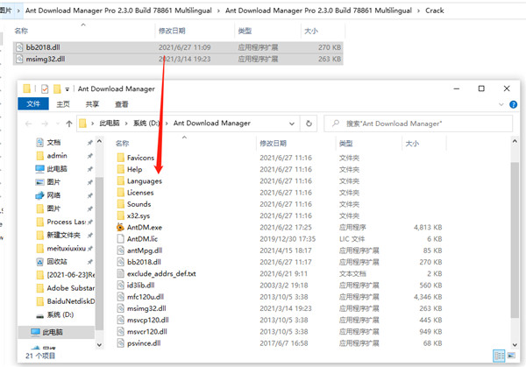Image resolution: width=526 pixels, height=367 pixels.
Task: Open the 文件 ribbon tab
Action: coord(33,104)
